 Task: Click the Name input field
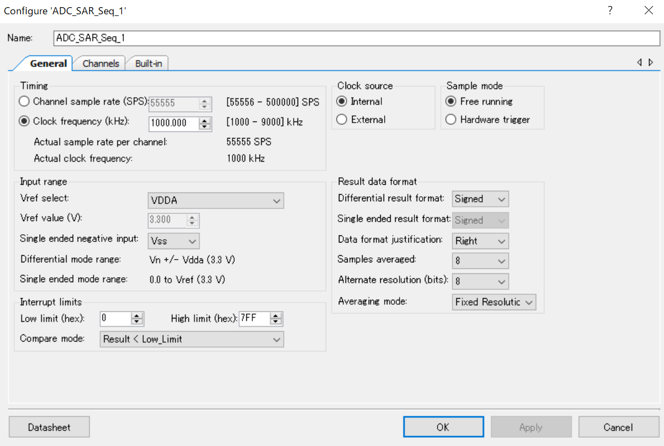357,38
